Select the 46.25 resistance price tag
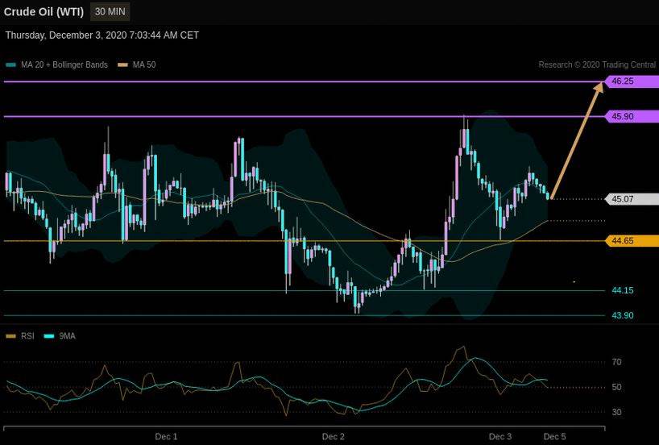The height and width of the screenshot is (445, 659). point(632,81)
